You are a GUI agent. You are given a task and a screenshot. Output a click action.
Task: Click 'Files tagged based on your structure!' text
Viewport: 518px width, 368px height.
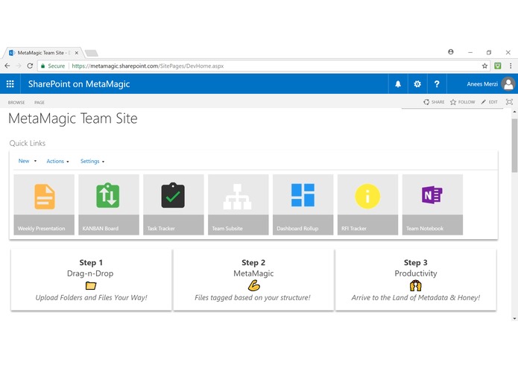point(253,297)
